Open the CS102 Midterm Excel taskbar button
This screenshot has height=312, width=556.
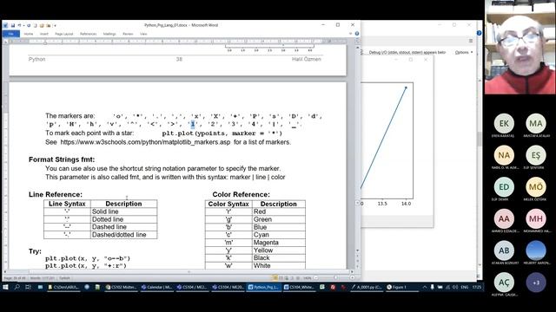[x=122, y=287]
